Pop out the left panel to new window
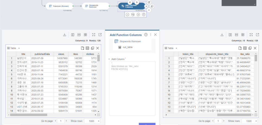Viewport: 262px width, 125px height. click(x=100, y=35)
